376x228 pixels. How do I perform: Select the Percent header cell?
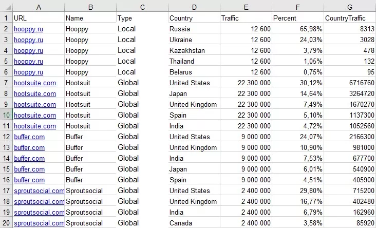click(298, 18)
